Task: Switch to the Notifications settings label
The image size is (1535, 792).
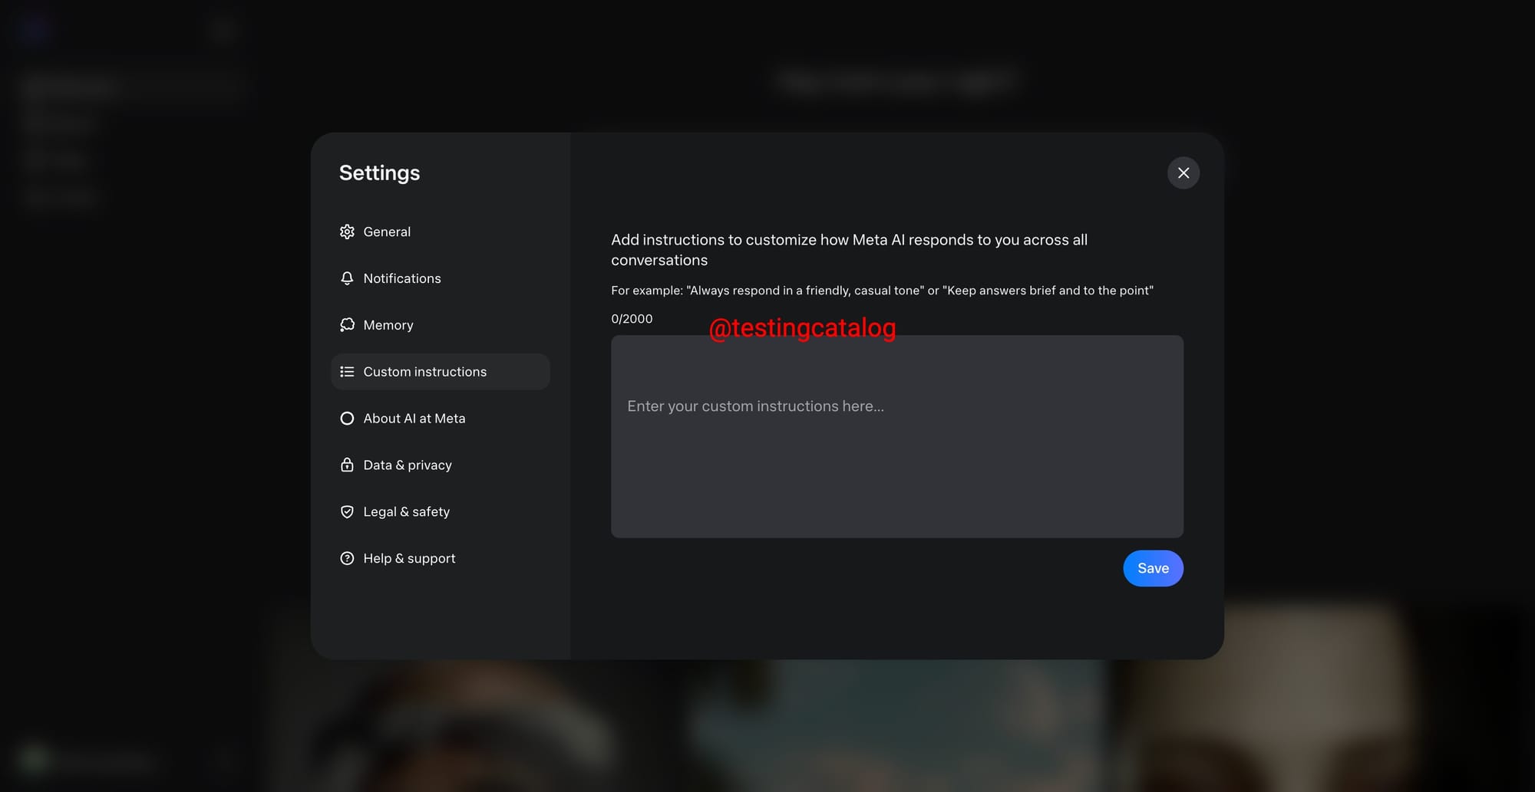Action: [402, 278]
